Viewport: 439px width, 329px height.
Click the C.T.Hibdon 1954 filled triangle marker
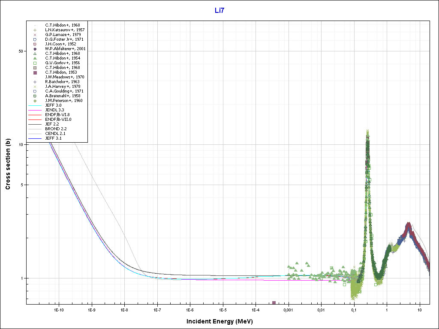[x=36, y=58]
